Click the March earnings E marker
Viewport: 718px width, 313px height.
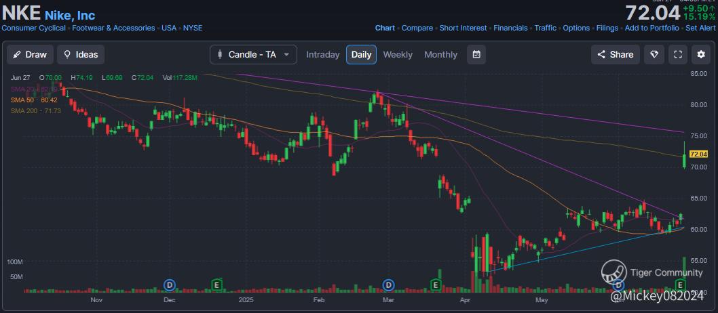(x=436, y=286)
